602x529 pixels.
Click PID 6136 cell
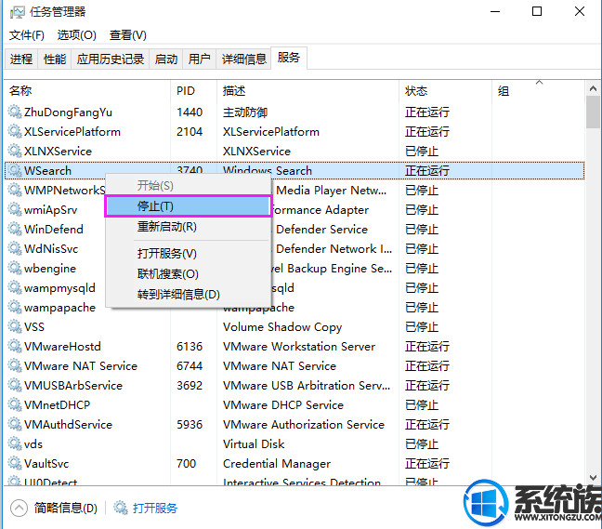click(190, 347)
